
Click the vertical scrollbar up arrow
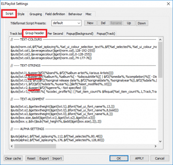[160, 40]
